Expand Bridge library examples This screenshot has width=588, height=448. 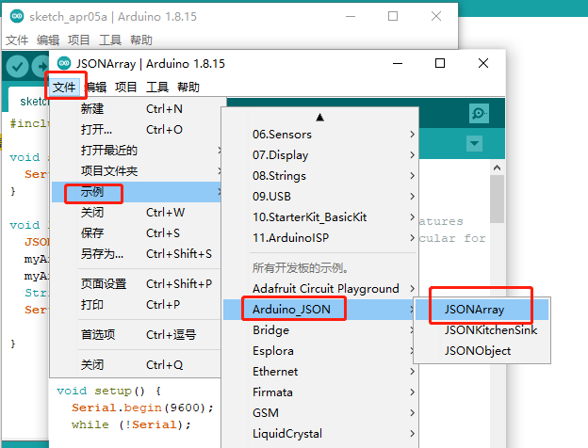(x=320, y=330)
